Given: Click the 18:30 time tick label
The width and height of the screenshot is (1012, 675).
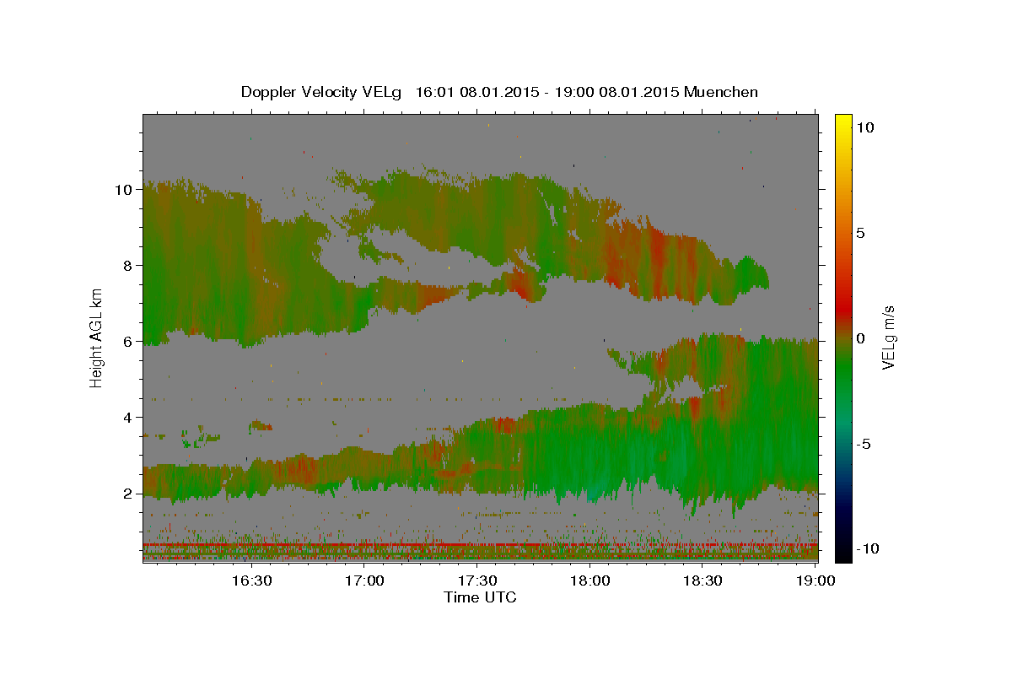Looking at the screenshot, I should pos(702,580).
